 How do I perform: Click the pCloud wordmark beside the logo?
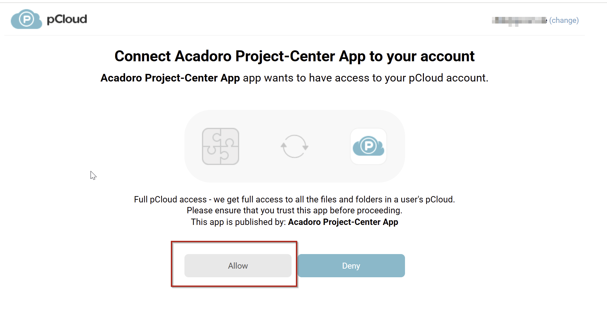coord(67,19)
